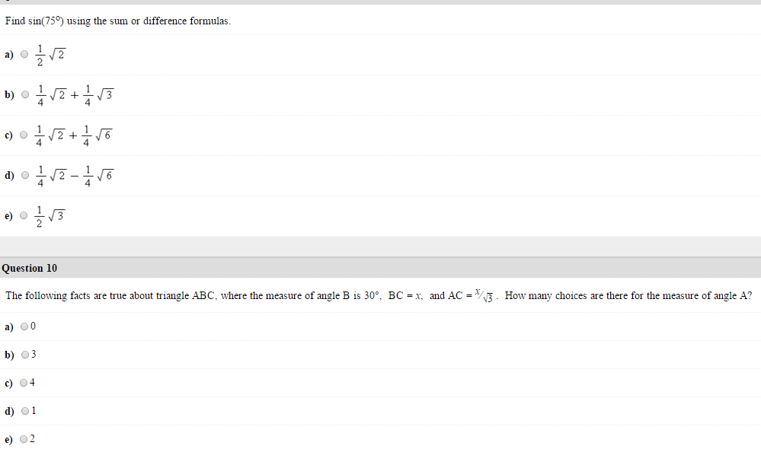Click the e) label beside answer 2
Screen dimensions: 761x449
point(8,438)
